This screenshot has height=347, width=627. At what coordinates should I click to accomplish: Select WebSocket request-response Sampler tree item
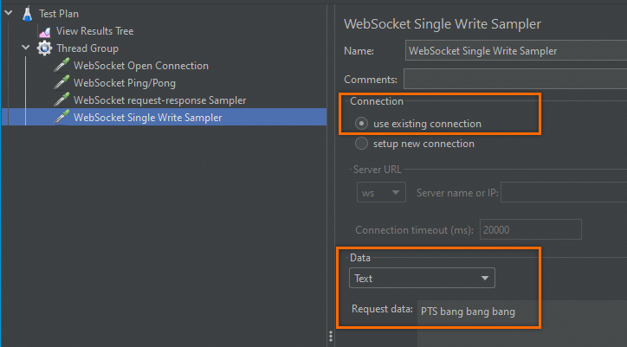159,100
